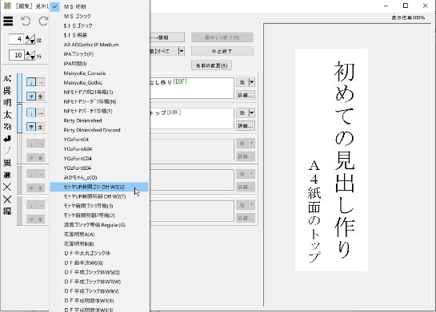Click the 名前の変更(A) button
436x312 pixels.
pyautogui.click(x=212, y=65)
